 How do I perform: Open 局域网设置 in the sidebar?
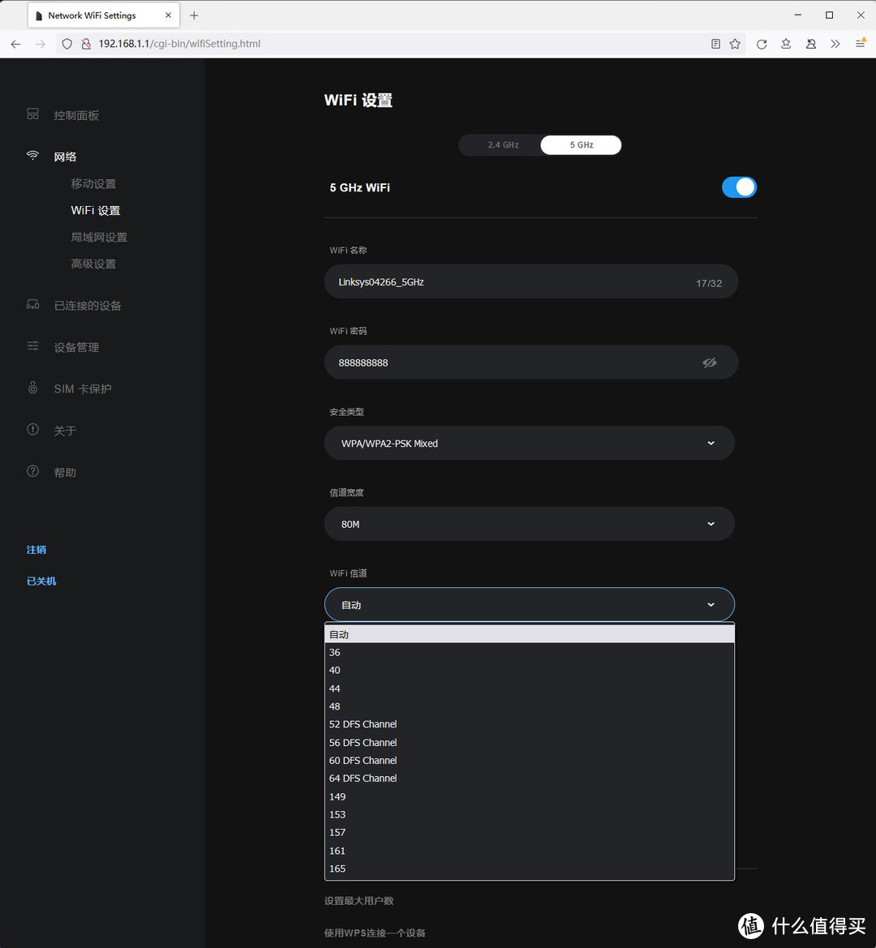tap(99, 237)
